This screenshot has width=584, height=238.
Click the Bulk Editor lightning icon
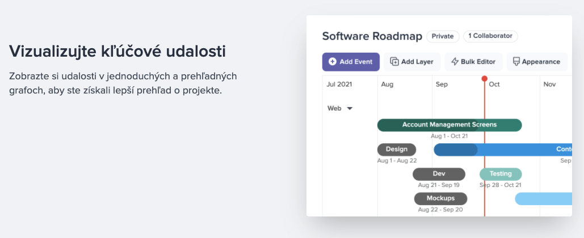pos(455,62)
